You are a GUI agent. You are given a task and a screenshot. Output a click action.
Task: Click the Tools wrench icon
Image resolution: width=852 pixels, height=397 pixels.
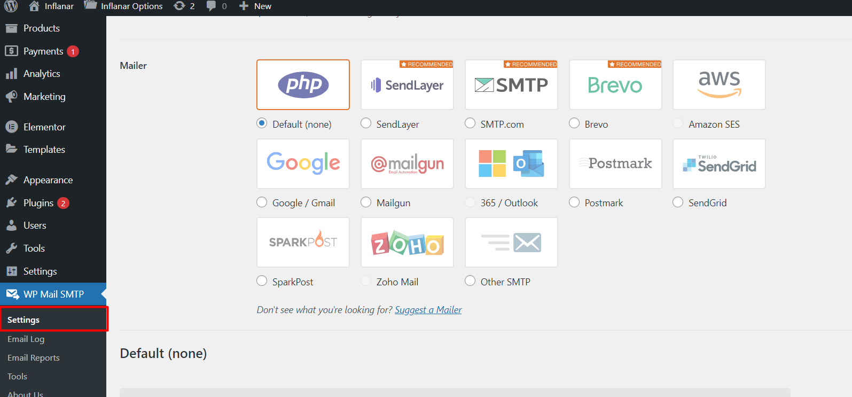coord(11,248)
